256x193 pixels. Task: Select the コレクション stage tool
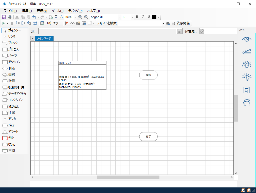[15, 100]
